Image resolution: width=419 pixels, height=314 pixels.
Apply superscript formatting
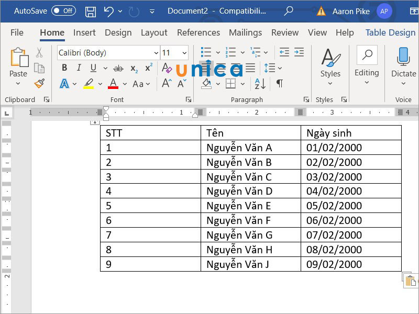click(149, 68)
